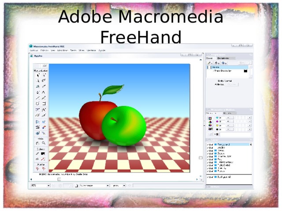
Task: Pick the Line drawing tool
Action: [38, 98]
